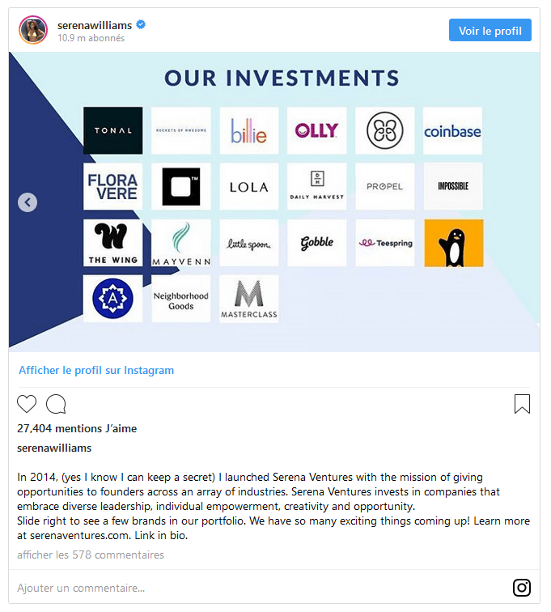The height and width of the screenshot is (612, 551).
Task: Click serenawilliams caption author name
Action: (54, 448)
